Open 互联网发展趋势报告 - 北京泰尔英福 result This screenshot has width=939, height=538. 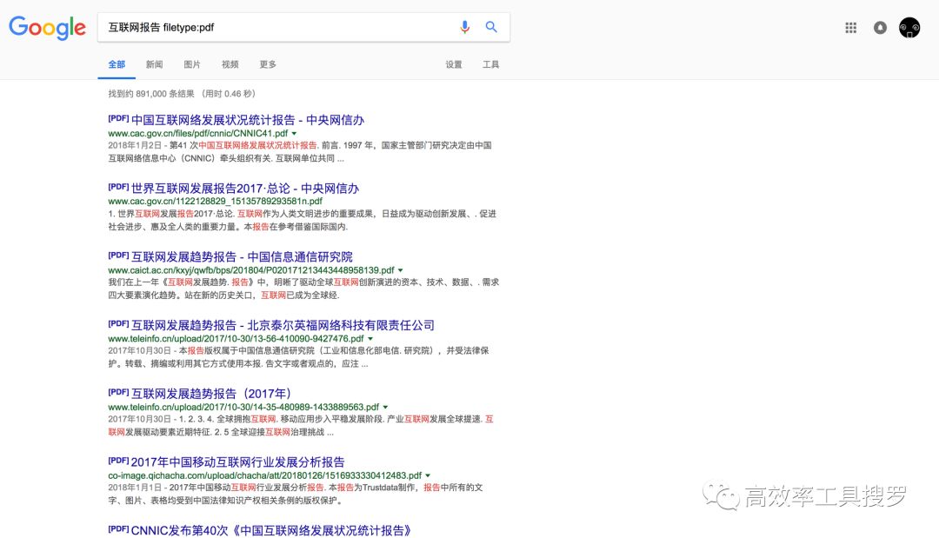(283, 325)
